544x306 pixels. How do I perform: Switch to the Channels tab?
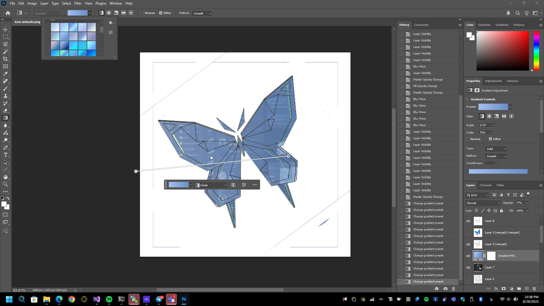click(x=485, y=185)
